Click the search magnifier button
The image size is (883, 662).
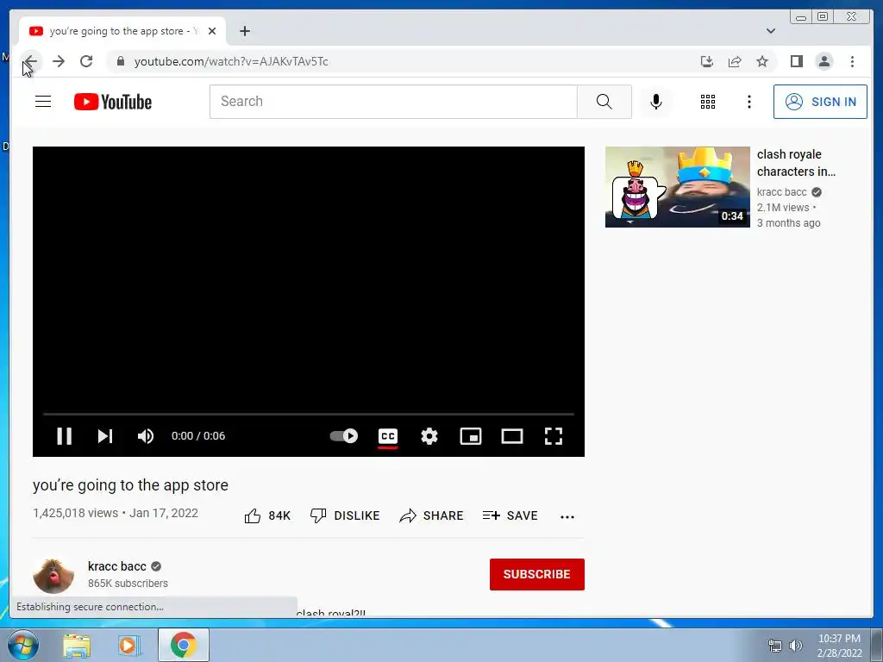tap(604, 102)
